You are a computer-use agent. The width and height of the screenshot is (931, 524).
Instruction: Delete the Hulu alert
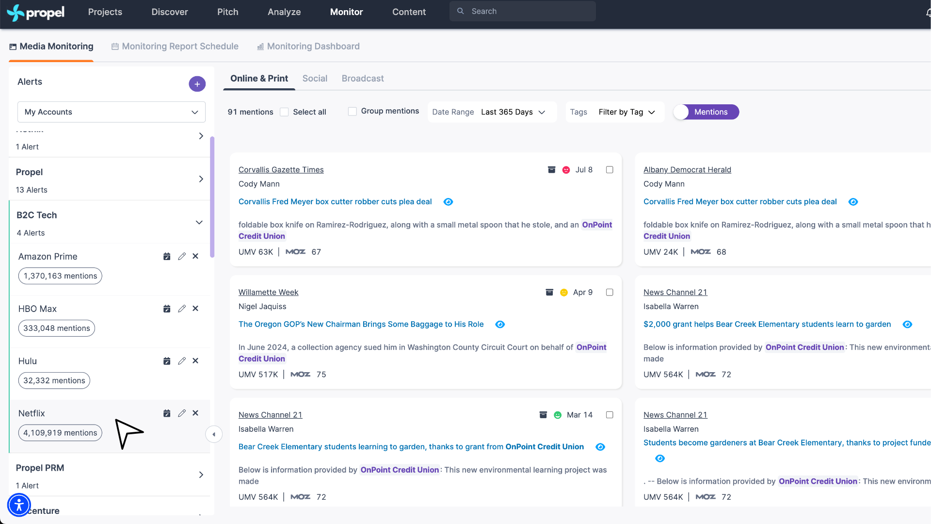tap(195, 361)
